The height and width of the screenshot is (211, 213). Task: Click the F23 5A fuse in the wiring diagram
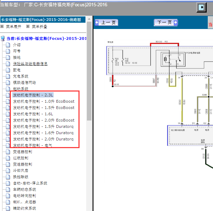(x=113, y=60)
